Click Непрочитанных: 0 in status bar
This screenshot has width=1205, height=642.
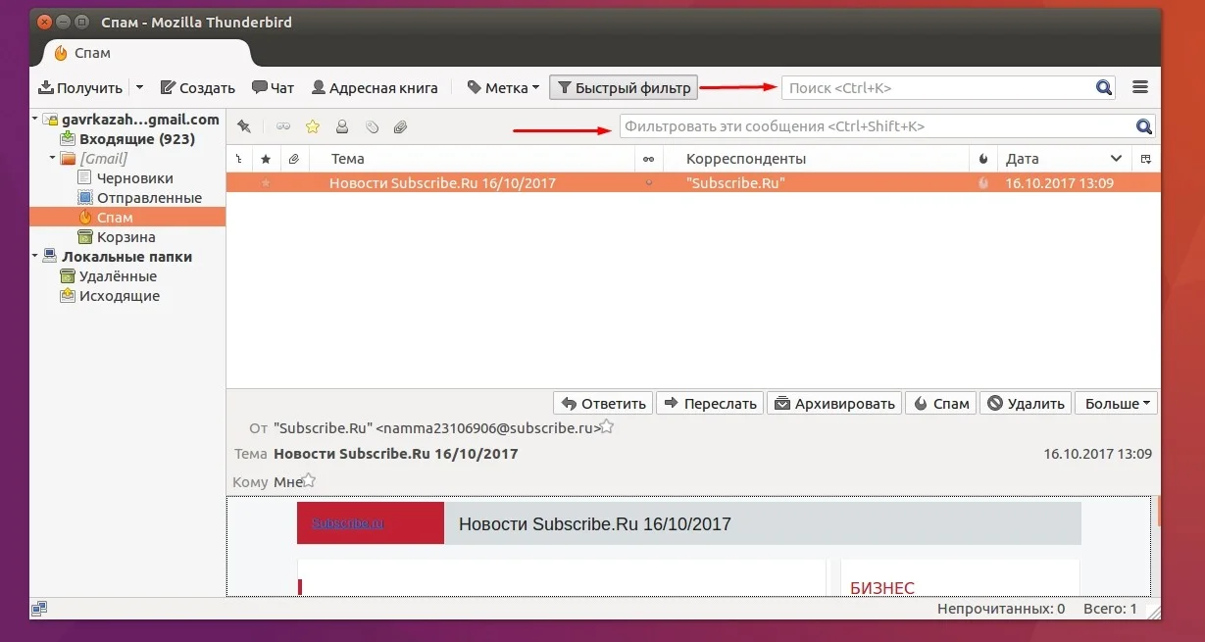coord(1001,609)
